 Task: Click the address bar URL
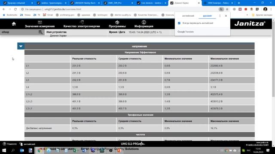pyautogui.click(x=63, y=9)
